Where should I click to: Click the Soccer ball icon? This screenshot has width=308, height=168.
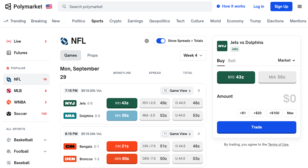[9, 114]
